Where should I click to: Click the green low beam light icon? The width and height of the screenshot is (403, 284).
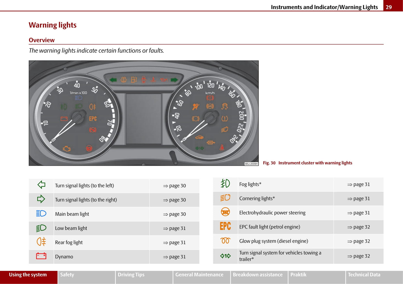tap(41, 228)
